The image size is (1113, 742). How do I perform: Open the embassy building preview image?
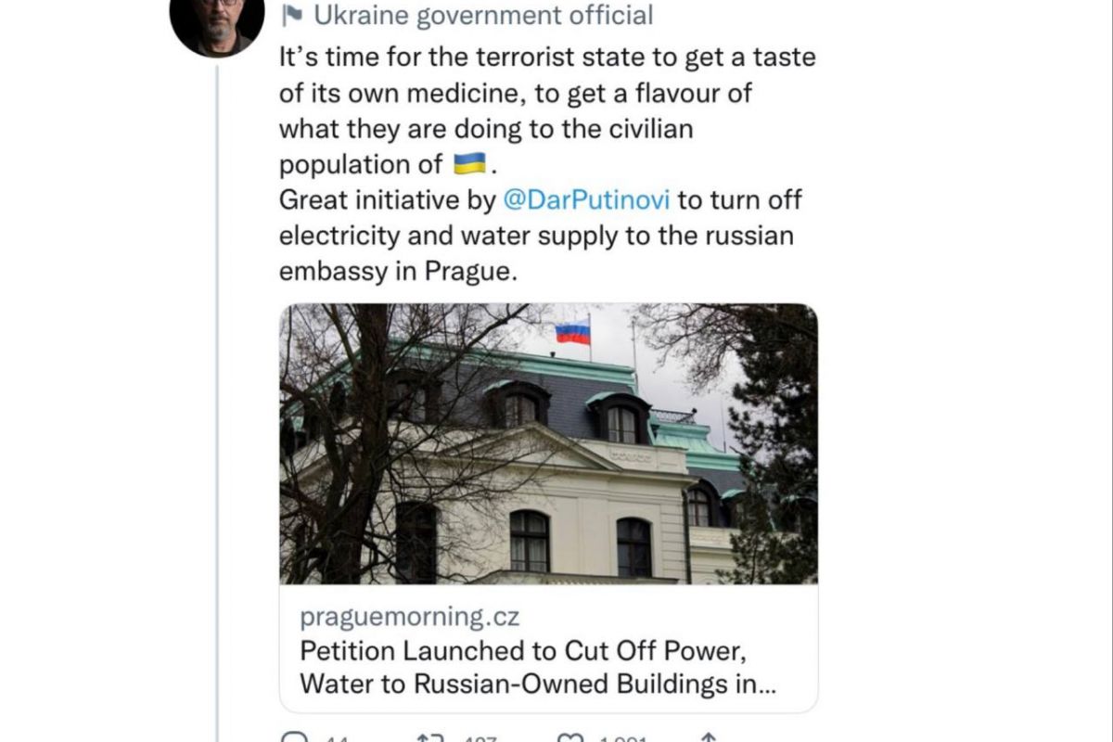[548, 443]
